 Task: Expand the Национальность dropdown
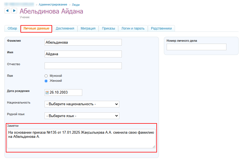pyautogui.click(x=82, y=104)
